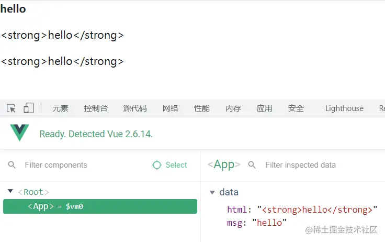Click the Vue logo icon
Screen dimensions: 385x242
coord(19,133)
